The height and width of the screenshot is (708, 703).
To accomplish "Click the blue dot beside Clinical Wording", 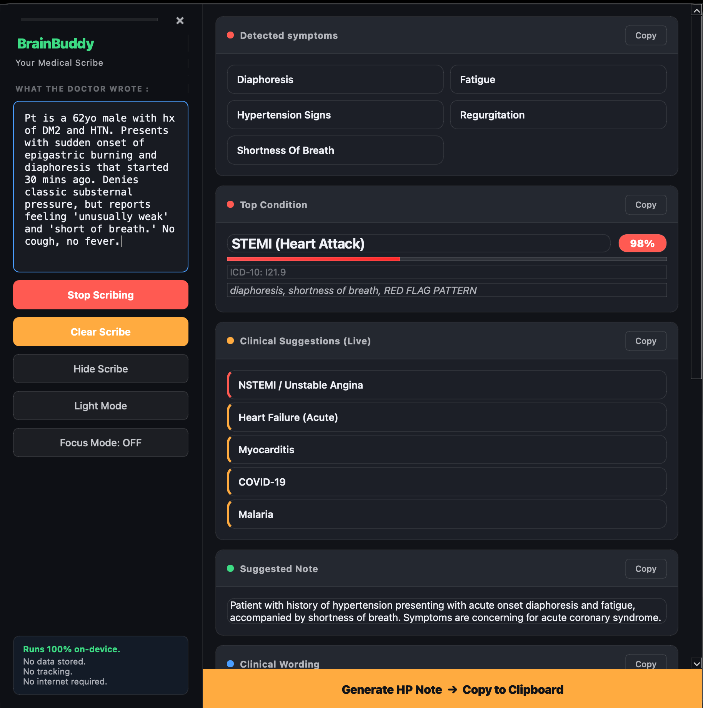I will pyautogui.click(x=230, y=664).
